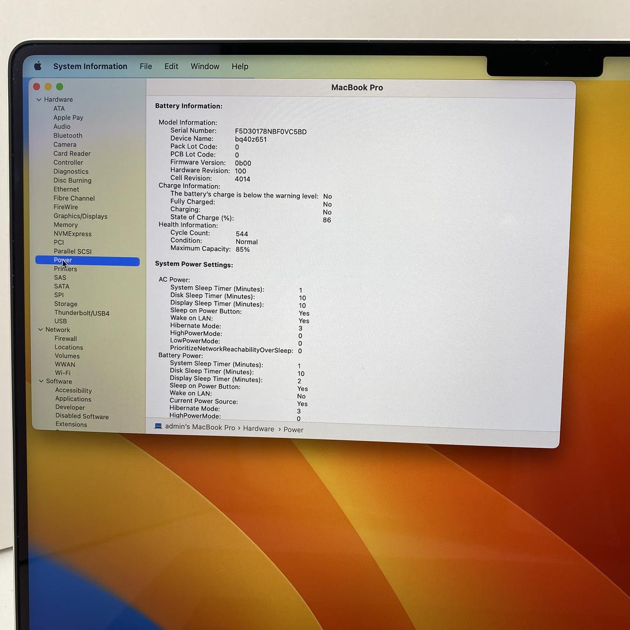Select PCI in the sidebar
The image size is (630, 630).
[x=59, y=242]
